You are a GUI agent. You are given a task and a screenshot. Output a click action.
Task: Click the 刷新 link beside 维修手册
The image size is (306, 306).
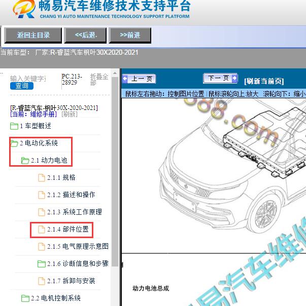coord(70,114)
